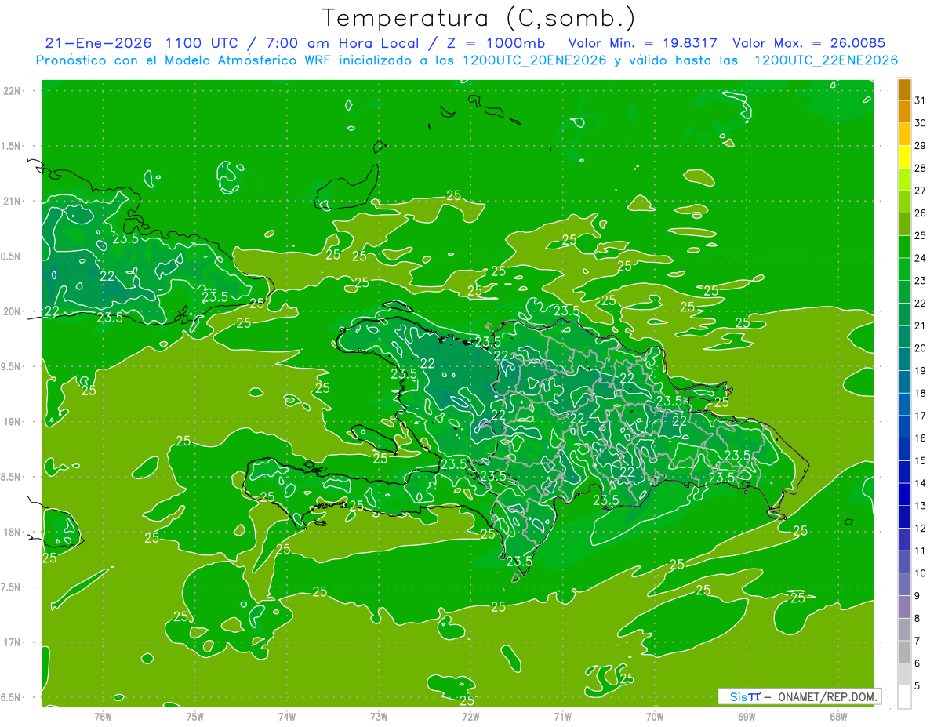The height and width of the screenshot is (727, 941).
Task: Click 'Valor Max. = 26.0085' value
Action: coord(809,43)
